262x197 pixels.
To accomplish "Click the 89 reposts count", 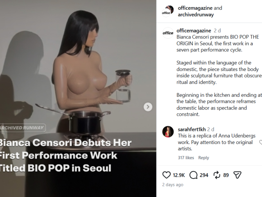I will [226, 175].
